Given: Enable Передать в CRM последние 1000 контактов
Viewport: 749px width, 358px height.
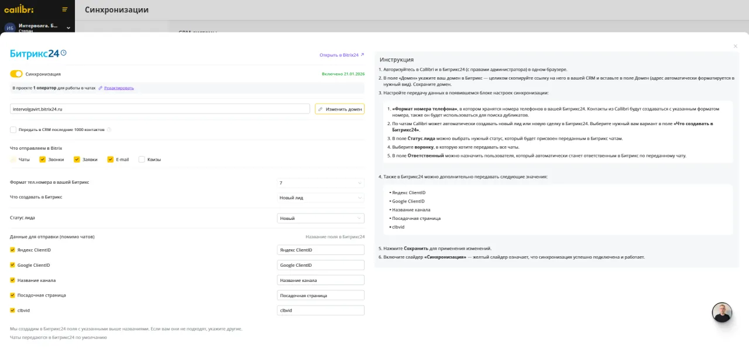Looking at the screenshot, I should tap(13, 130).
